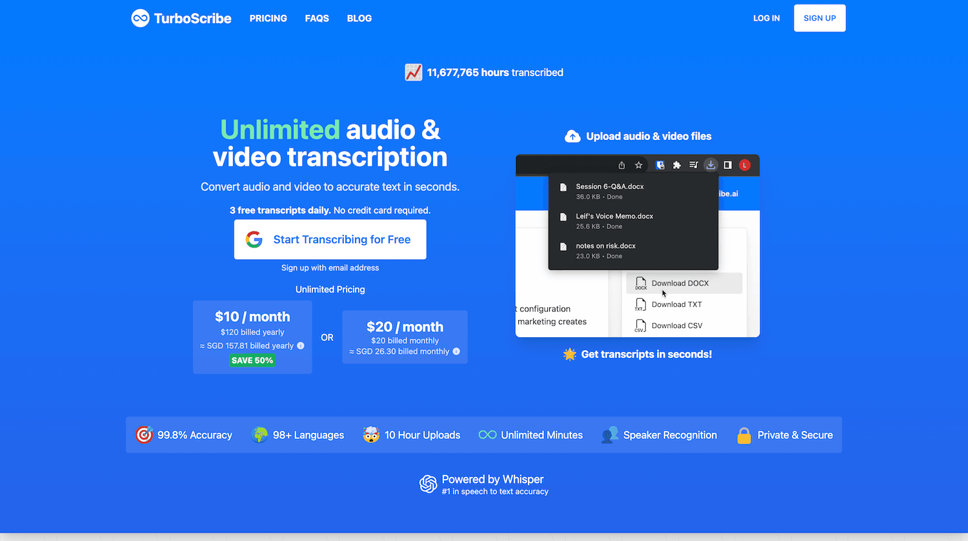Select the $10 / month yearly plan card
The width and height of the screenshot is (968, 541).
point(252,337)
